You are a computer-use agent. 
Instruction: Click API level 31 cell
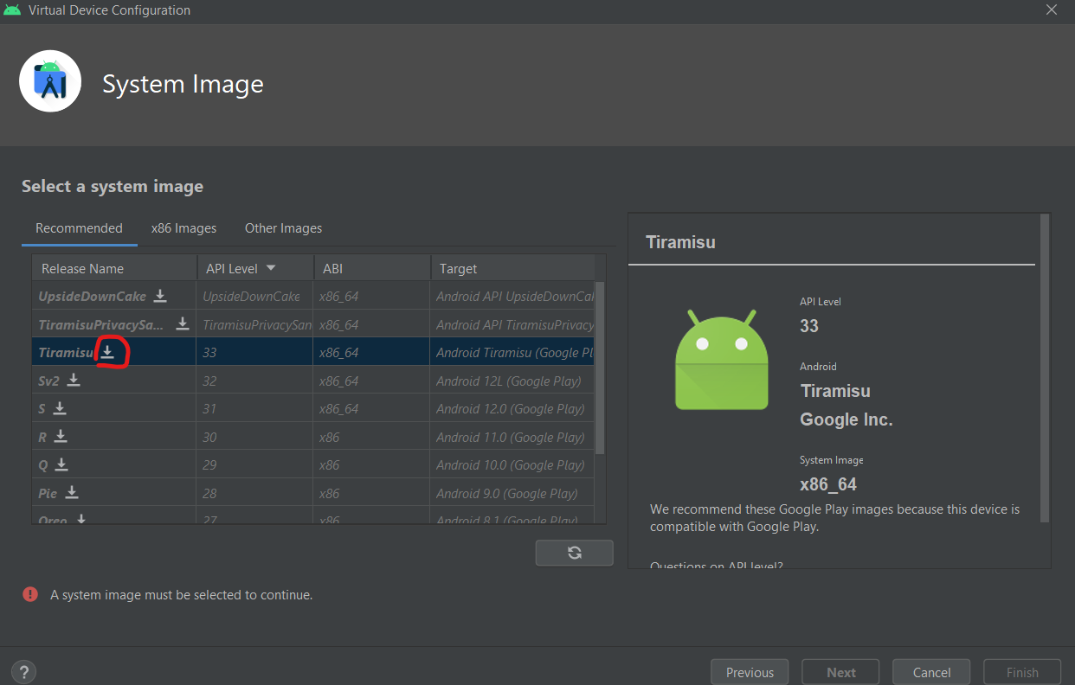[255, 408]
